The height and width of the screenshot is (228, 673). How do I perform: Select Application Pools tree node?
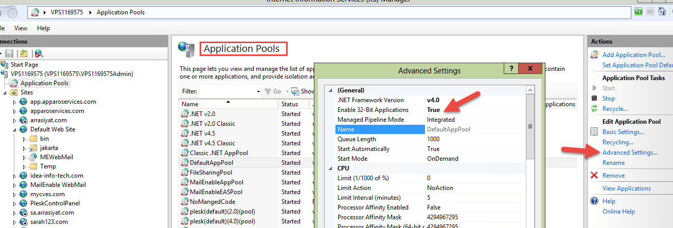(44, 83)
